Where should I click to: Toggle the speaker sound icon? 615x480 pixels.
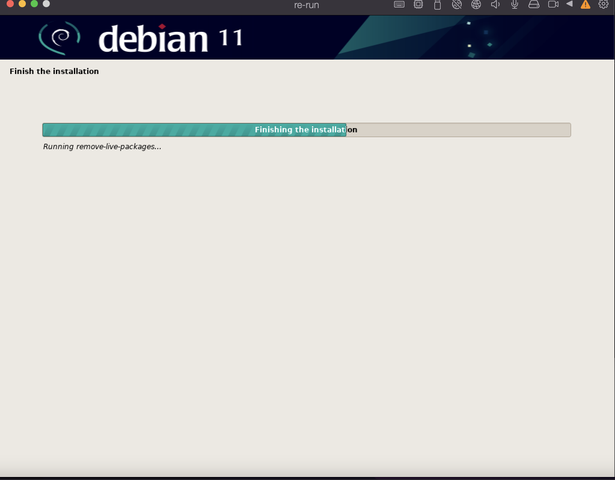[x=495, y=4]
